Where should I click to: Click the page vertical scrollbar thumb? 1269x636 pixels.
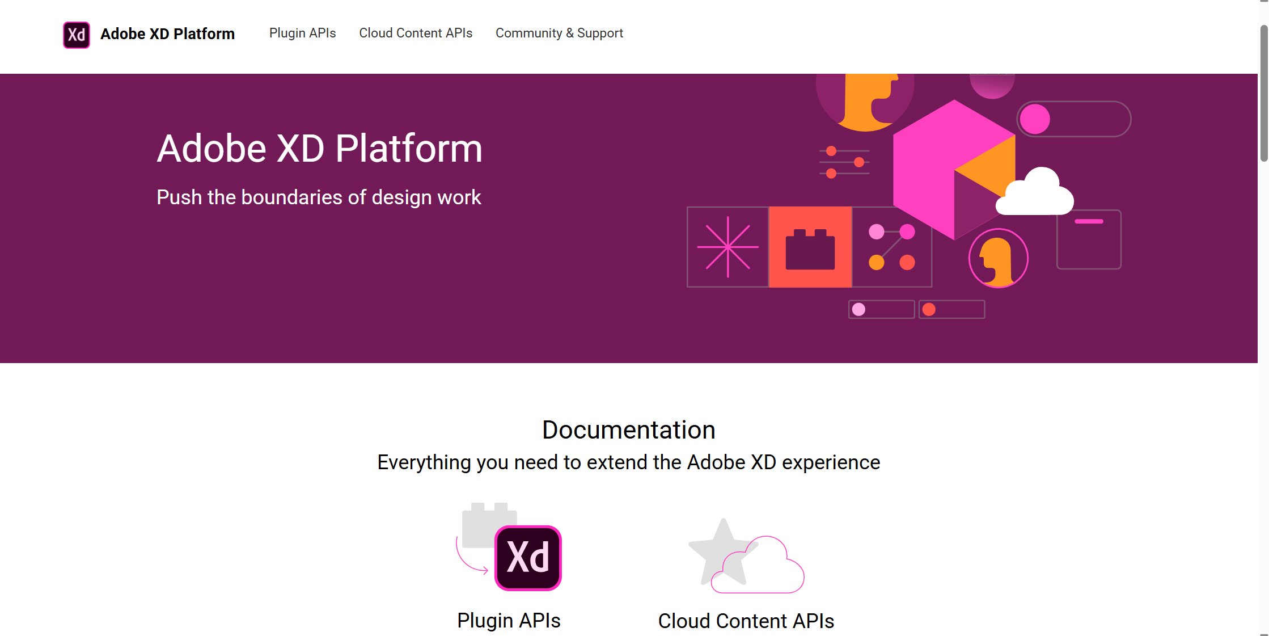tap(1264, 94)
